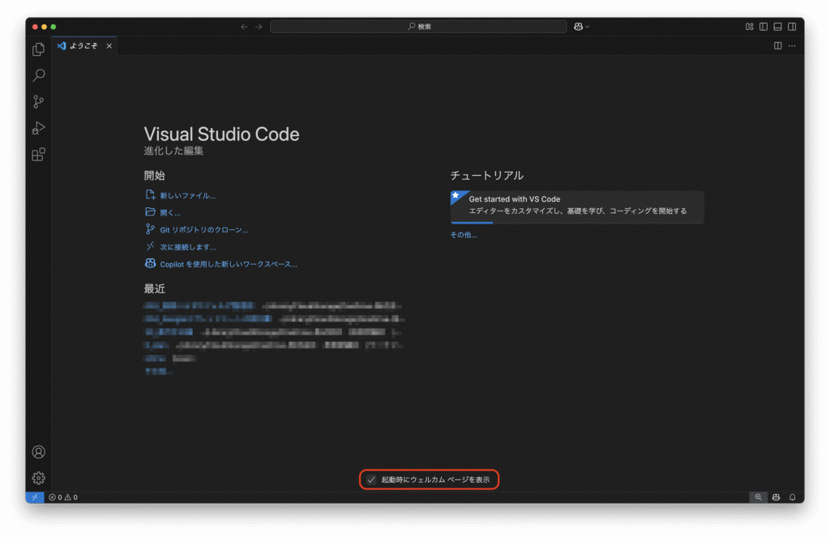Uncheck 起動時にウェルカム ページを表示 checkbox
The width and height of the screenshot is (830, 537).
point(371,479)
